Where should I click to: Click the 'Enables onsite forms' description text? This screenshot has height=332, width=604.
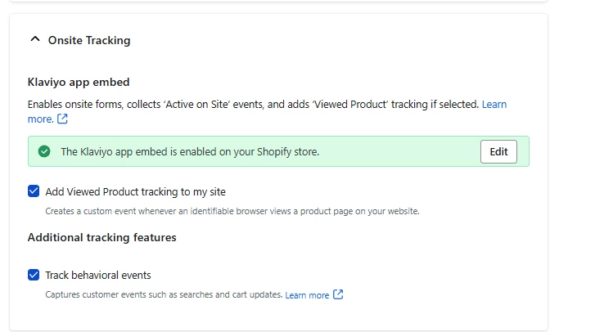[x=254, y=105]
